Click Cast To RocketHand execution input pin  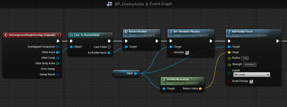click(71, 41)
